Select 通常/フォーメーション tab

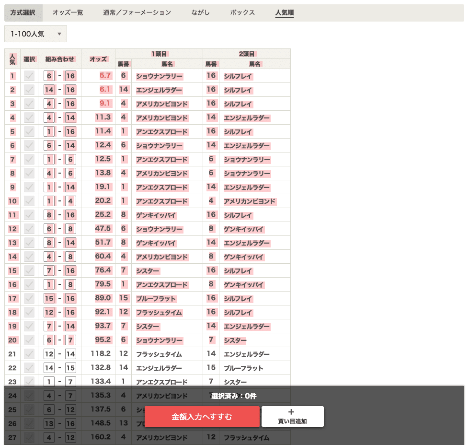tap(137, 12)
